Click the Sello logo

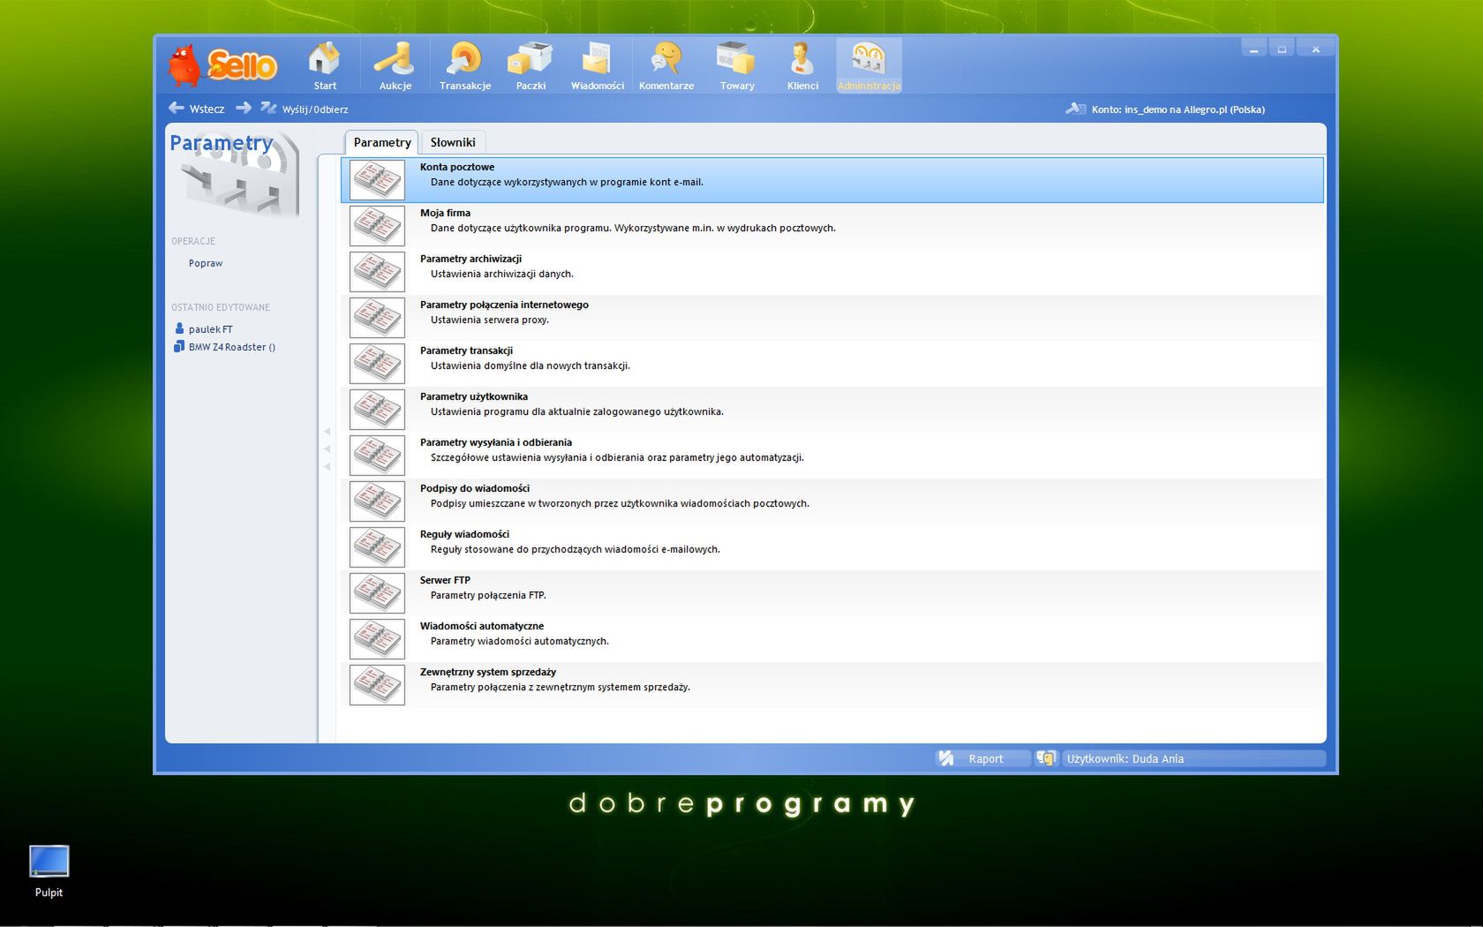click(222, 65)
